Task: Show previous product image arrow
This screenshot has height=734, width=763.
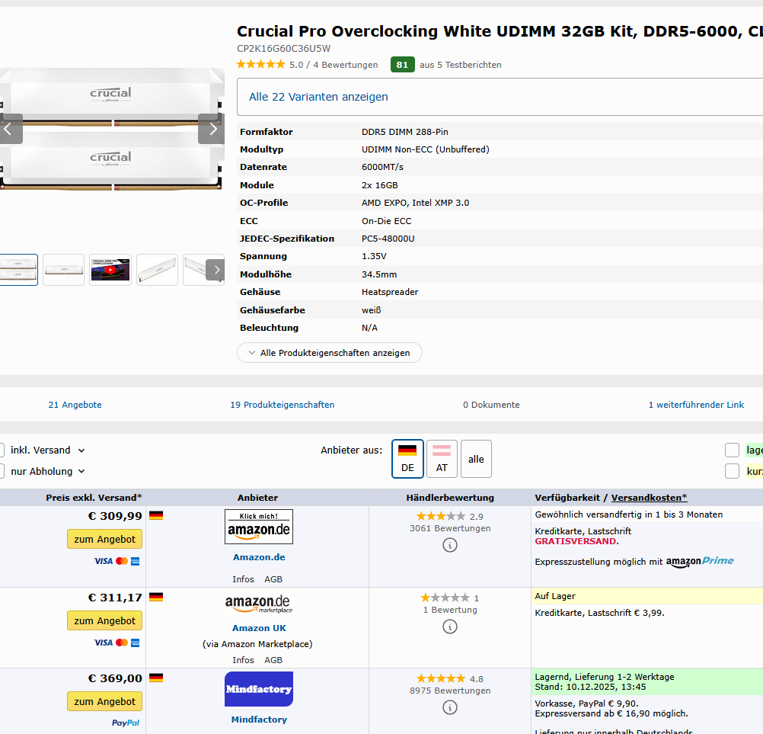Action: 9,129
